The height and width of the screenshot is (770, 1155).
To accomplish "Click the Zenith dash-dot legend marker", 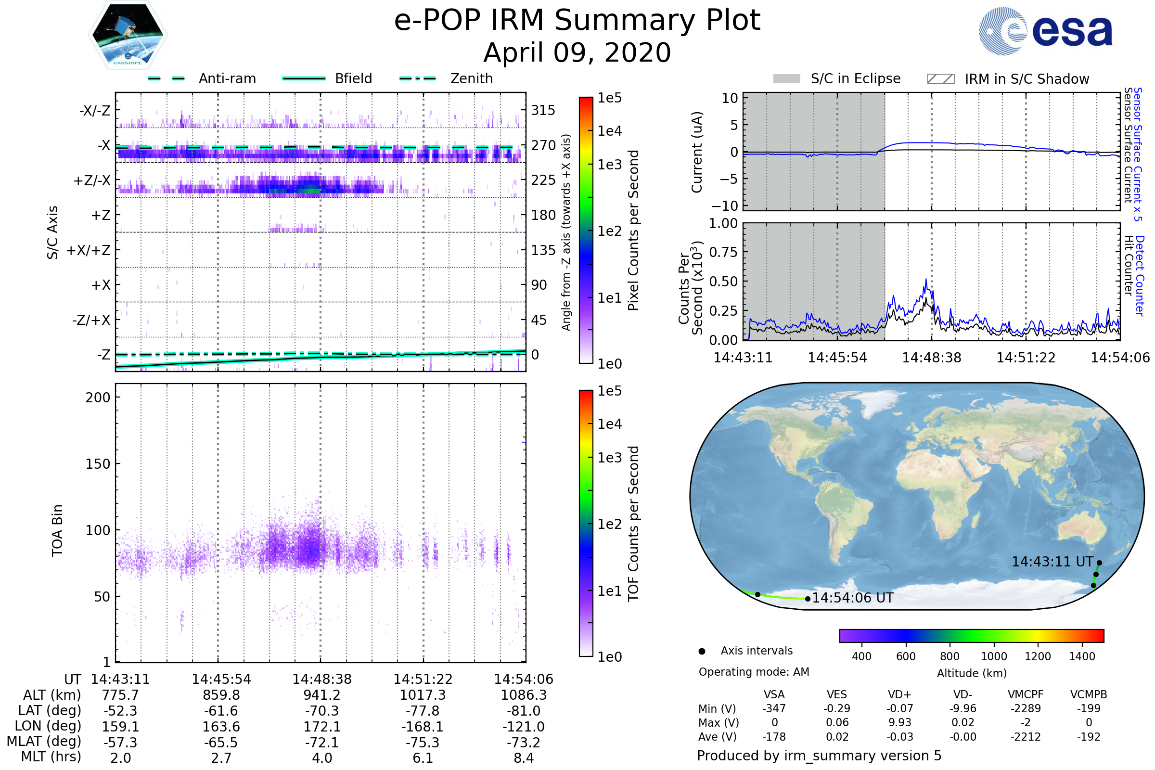I will [418, 78].
